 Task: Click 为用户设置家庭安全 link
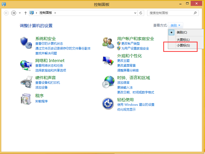pyautogui.click(x=135, y=49)
